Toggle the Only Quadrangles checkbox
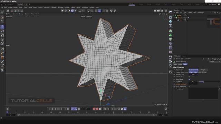 (x=189, y=86)
